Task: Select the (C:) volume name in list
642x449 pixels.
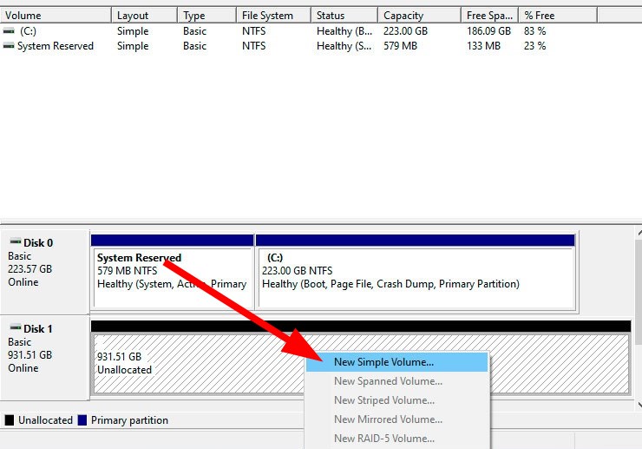Action: click(28, 31)
